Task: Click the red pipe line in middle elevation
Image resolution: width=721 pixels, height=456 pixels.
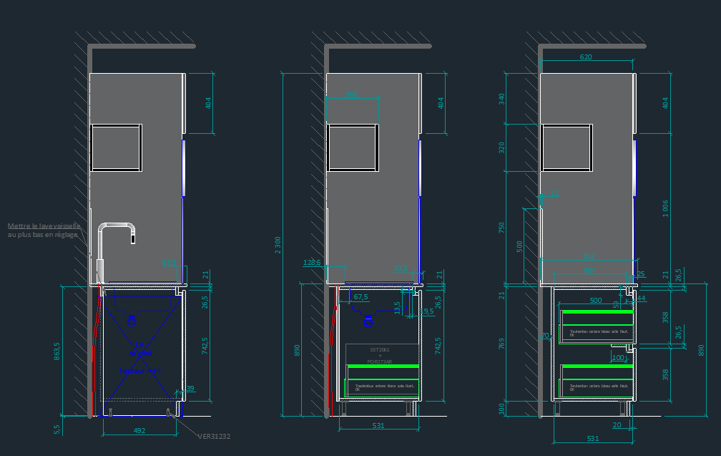Action: coord(331,336)
